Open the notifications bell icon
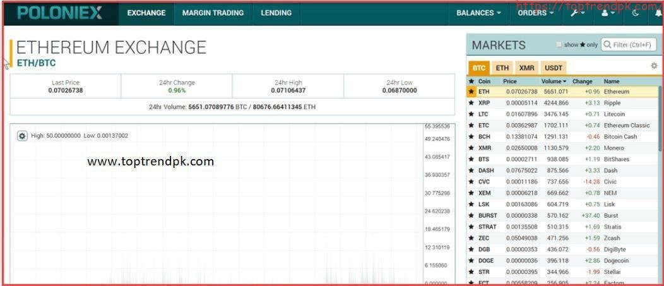664x286 pixels. click(x=658, y=13)
